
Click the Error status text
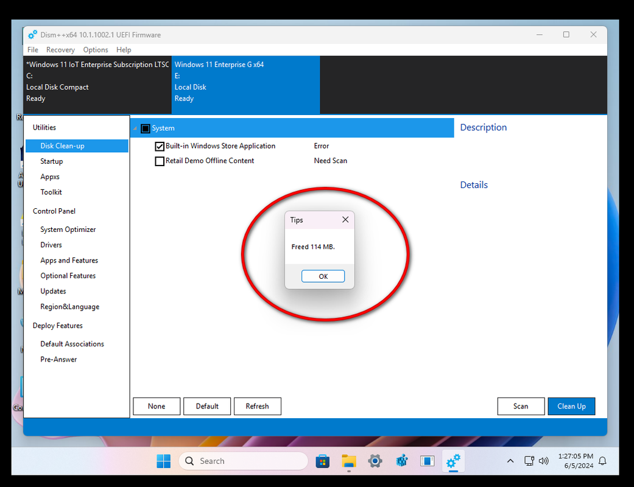(322, 146)
